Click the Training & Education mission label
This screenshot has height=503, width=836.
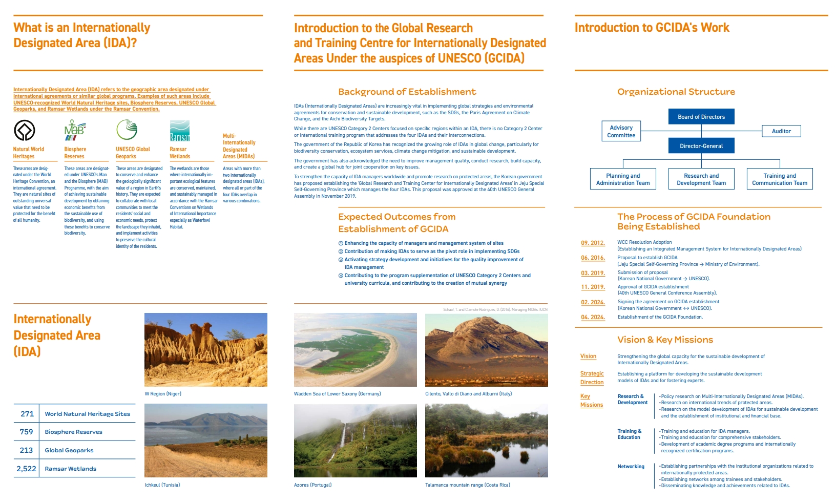pos(630,434)
